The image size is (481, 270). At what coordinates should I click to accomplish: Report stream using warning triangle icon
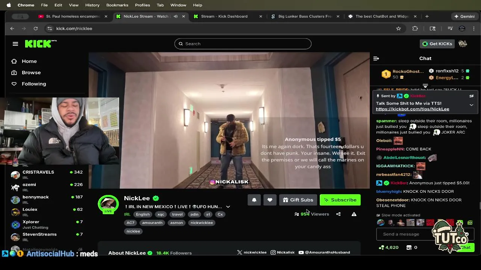[x=354, y=214]
